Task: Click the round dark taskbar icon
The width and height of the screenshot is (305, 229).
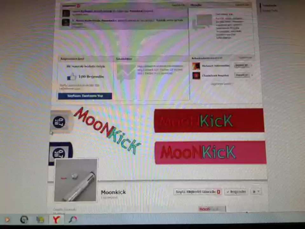Action: coord(24,219)
